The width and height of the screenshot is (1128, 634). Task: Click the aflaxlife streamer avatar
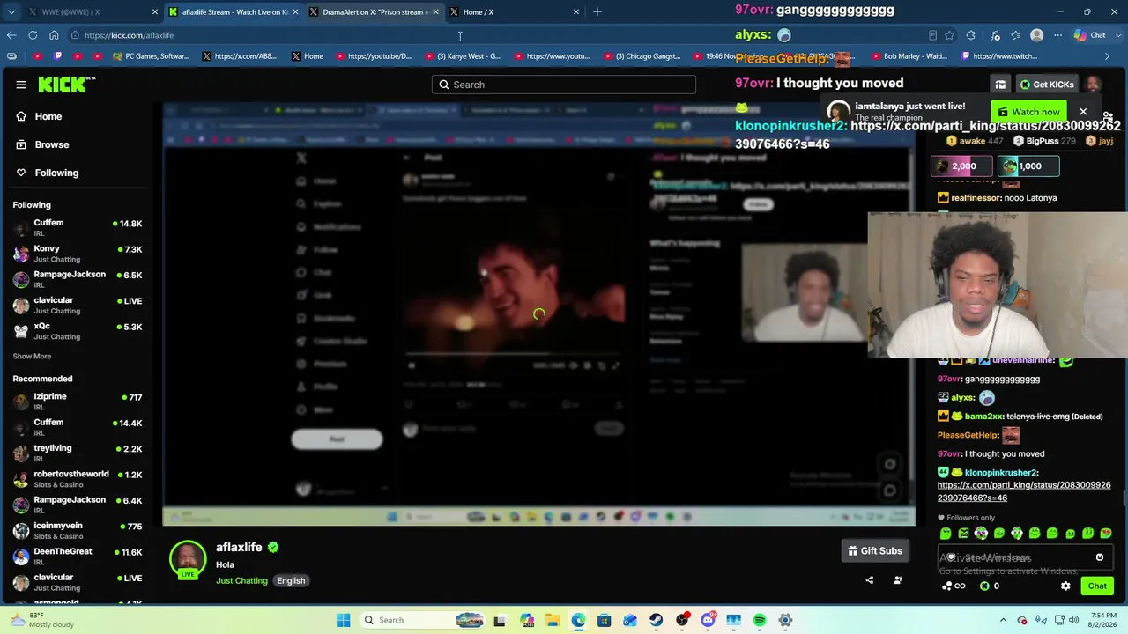tap(187, 559)
